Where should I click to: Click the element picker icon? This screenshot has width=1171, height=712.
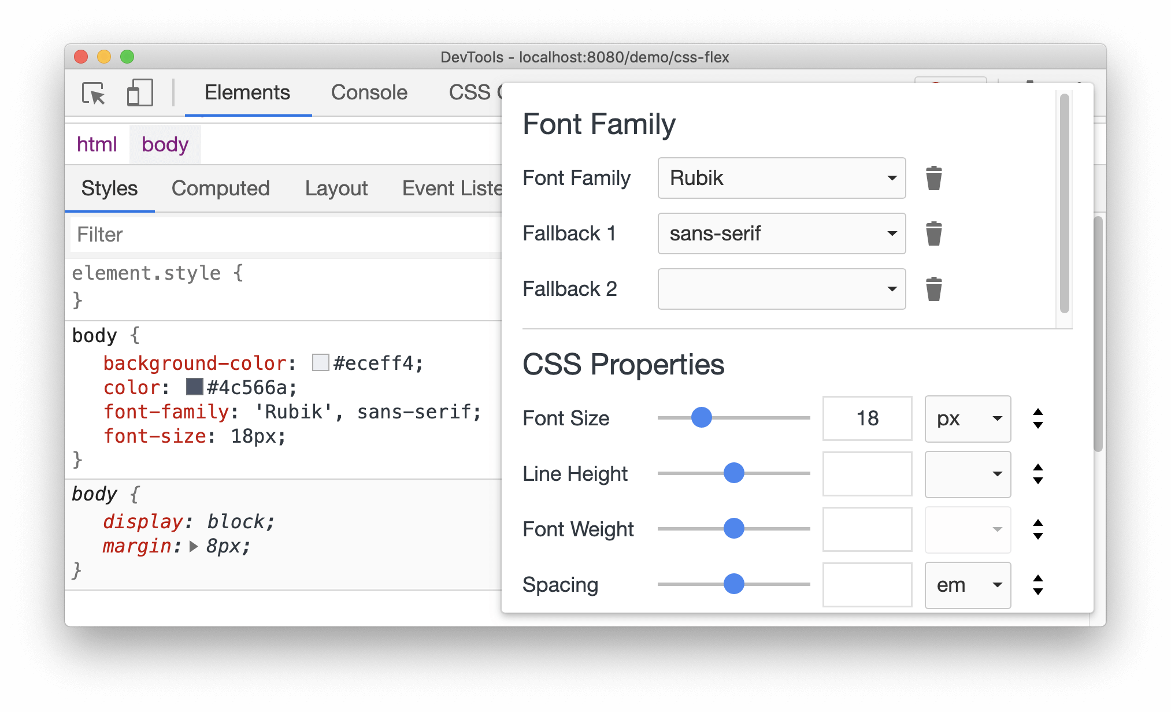(x=93, y=92)
